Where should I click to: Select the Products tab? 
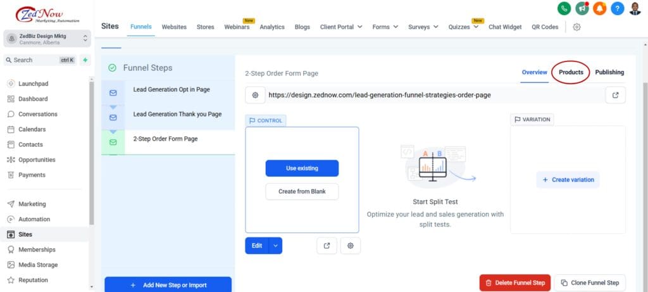point(571,72)
